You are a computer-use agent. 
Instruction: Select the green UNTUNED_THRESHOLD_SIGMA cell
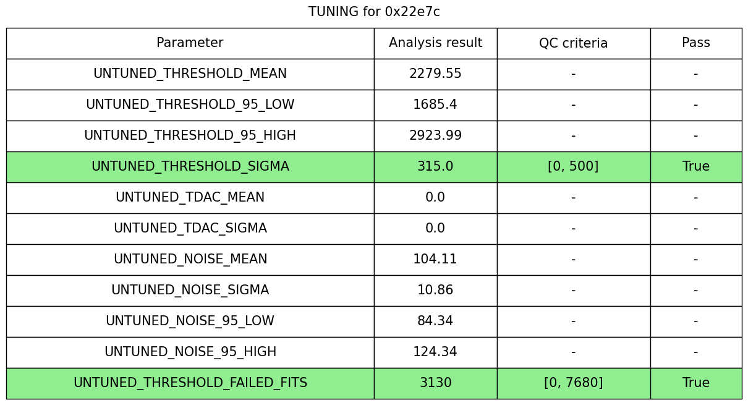pos(190,167)
